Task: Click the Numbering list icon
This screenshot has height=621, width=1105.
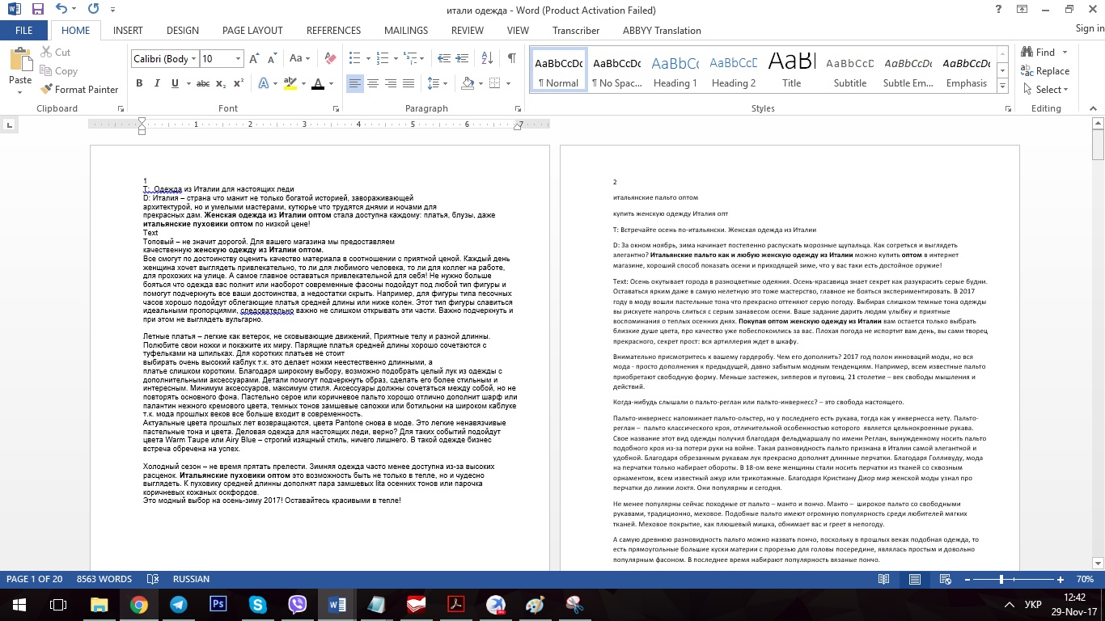Action: click(x=380, y=58)
